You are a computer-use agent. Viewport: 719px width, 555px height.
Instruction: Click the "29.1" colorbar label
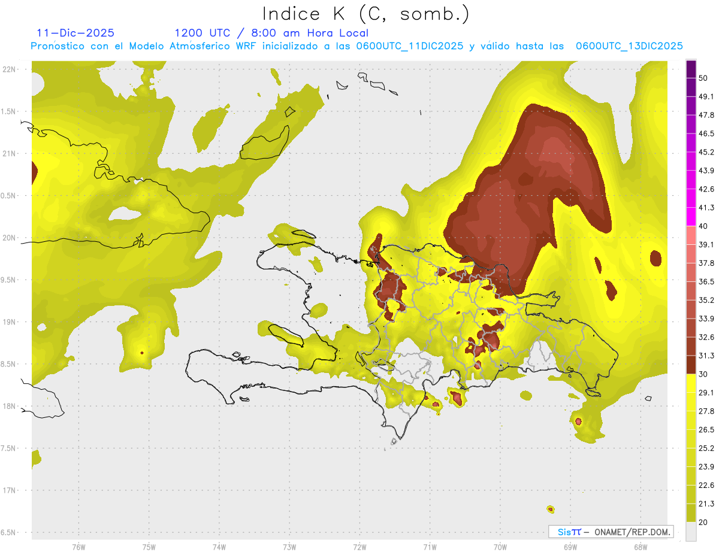pos(706,393)
